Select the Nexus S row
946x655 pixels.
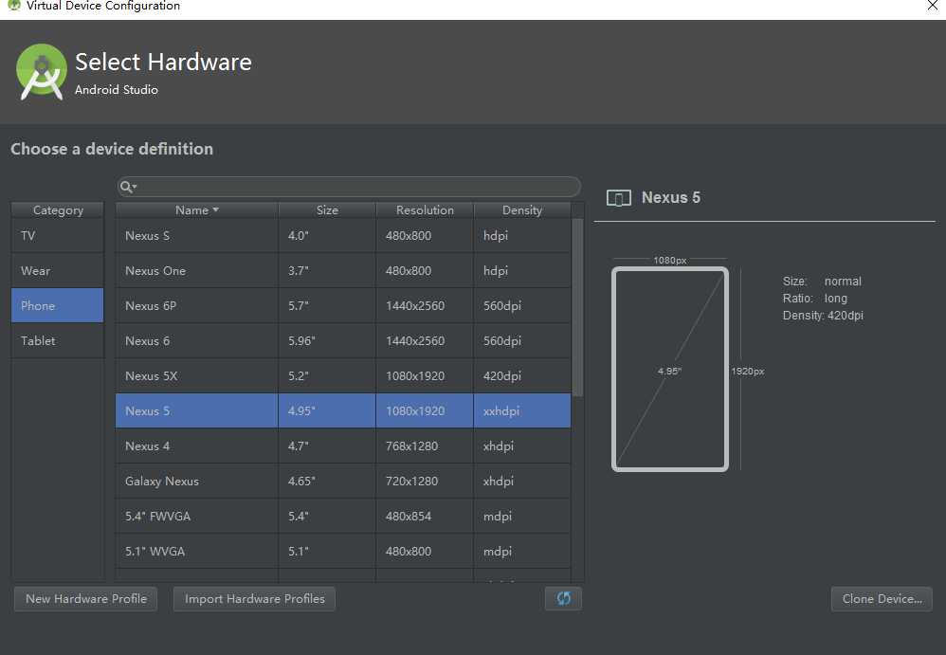tap(343, 235)
